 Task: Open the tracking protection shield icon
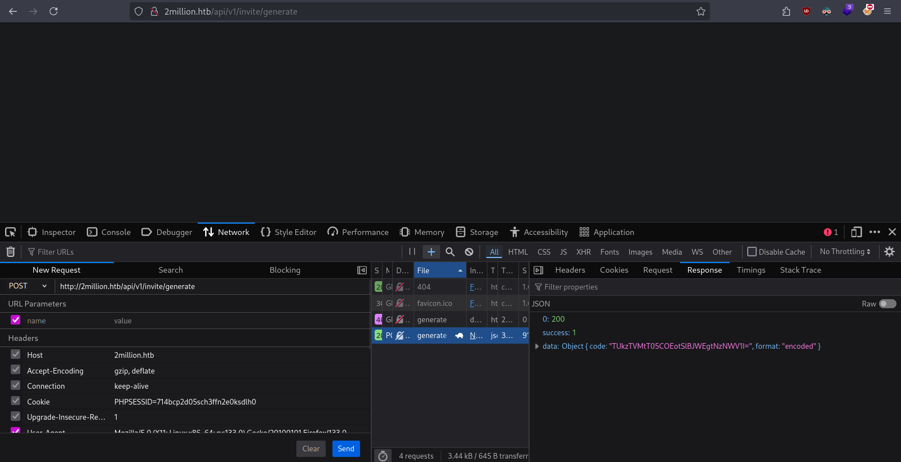pyautogui.click(x=139, y=11)
